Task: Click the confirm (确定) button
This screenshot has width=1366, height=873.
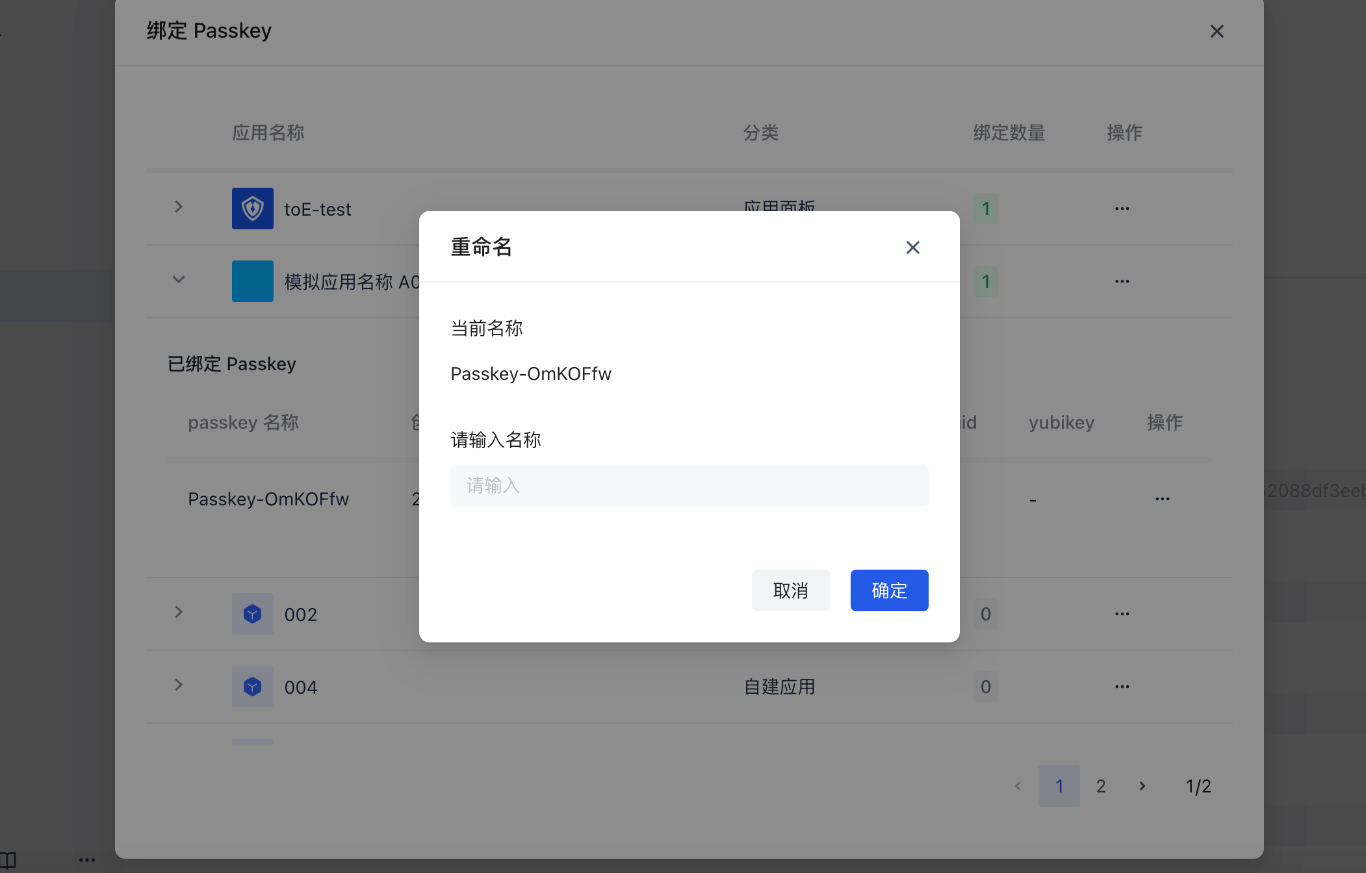Action: pos(889,590)
